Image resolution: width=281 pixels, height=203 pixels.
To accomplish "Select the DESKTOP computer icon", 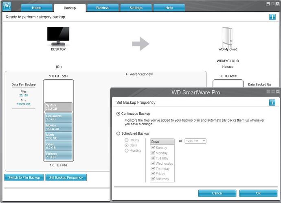I will [x=58, y=36].
